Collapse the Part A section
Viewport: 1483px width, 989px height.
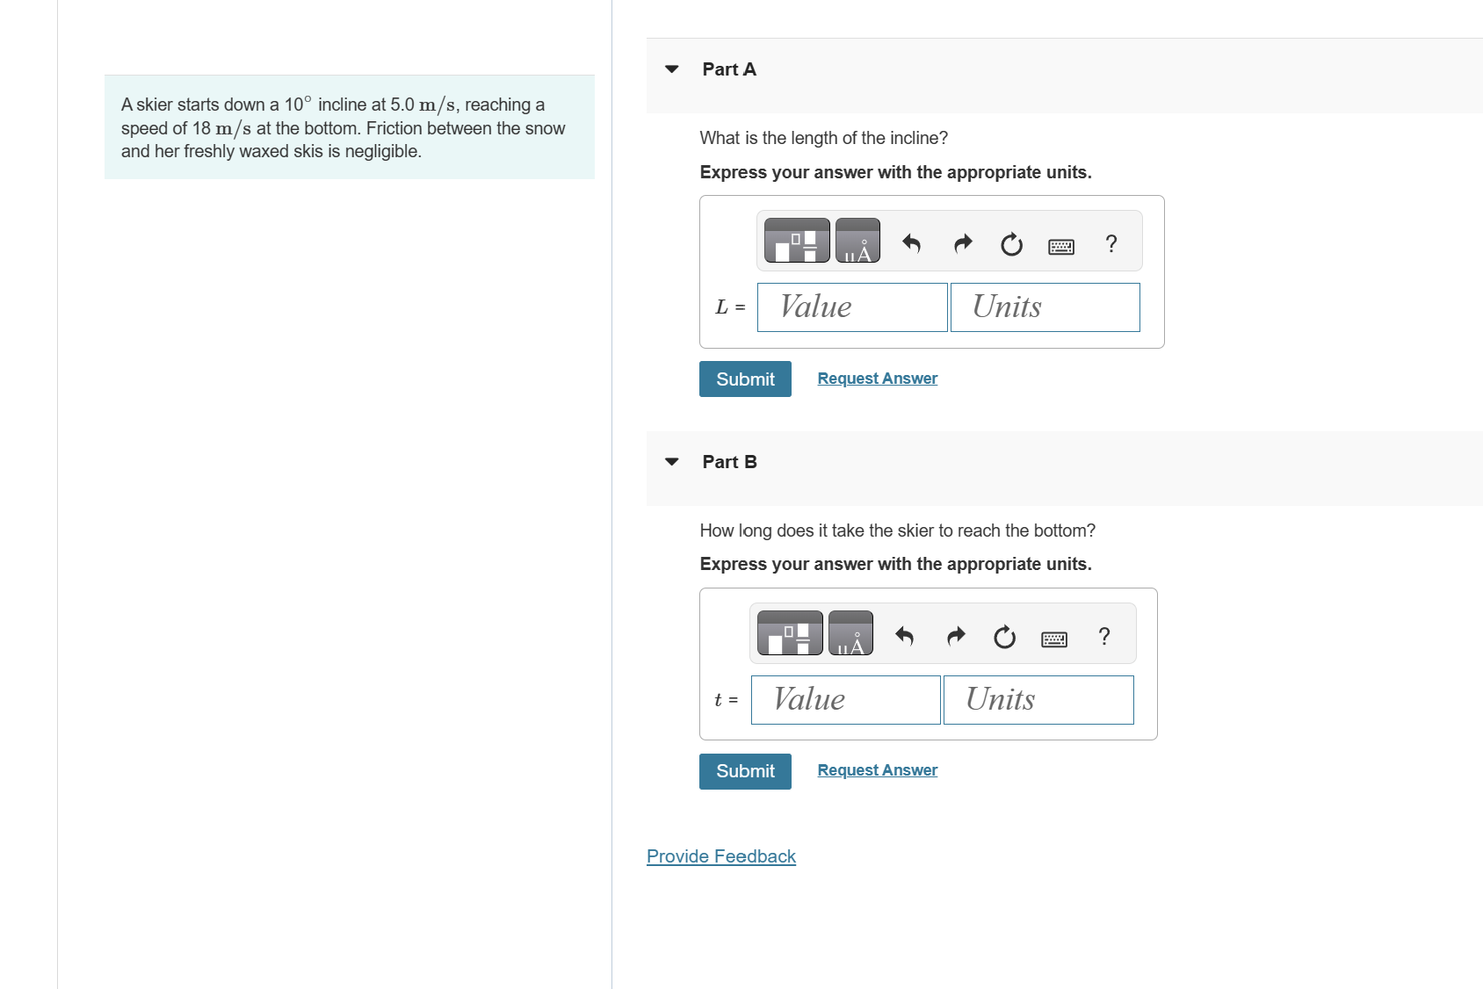coord(672,69)
